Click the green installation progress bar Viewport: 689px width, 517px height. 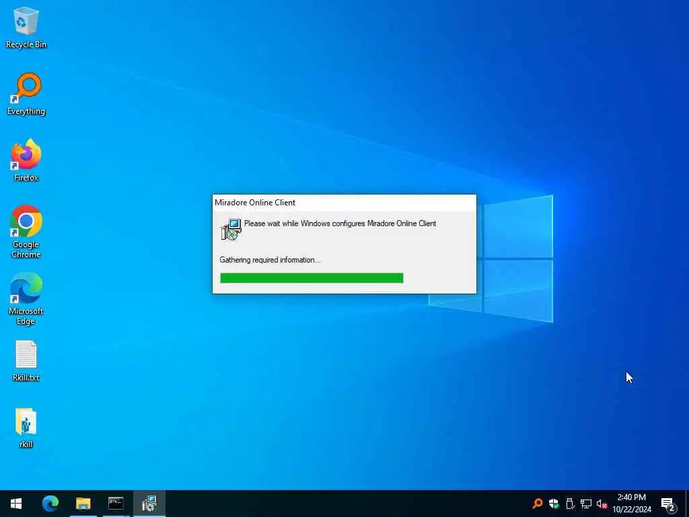[x=312, y=278]
